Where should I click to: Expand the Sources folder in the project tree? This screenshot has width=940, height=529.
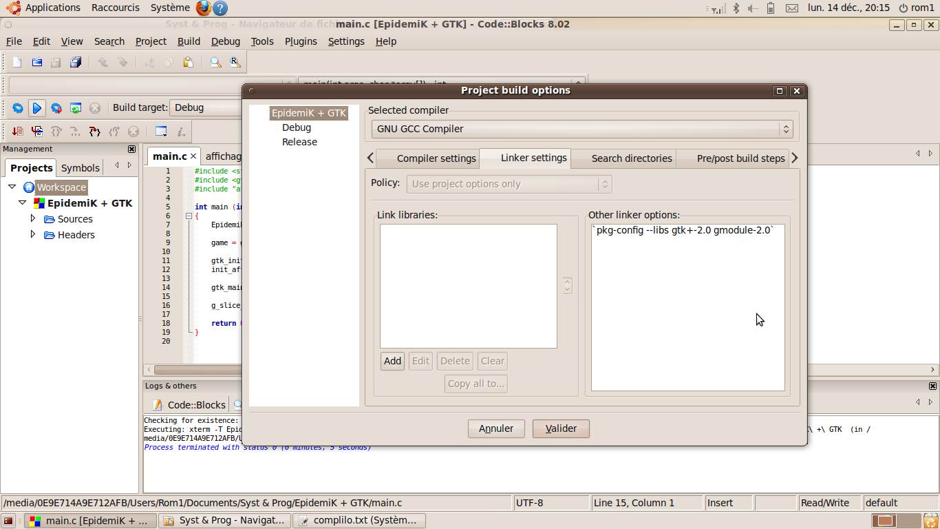(32, 219)
